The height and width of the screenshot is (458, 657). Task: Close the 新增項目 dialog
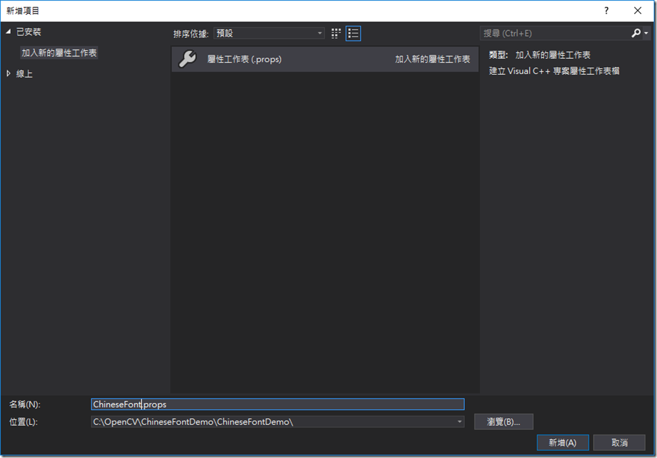tap(637, 11)
